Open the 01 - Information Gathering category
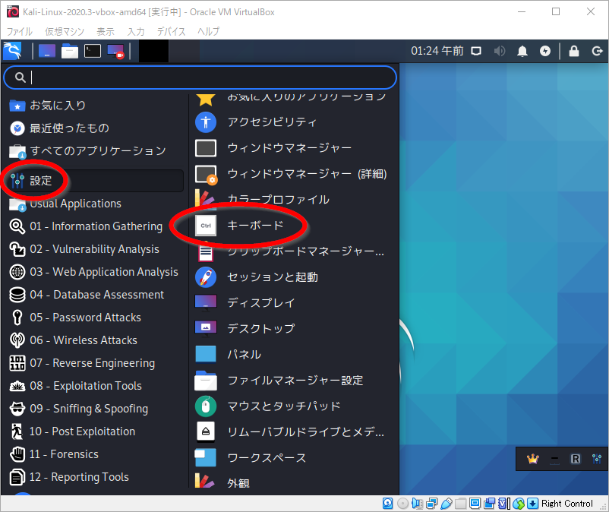 tap(96, 226)
